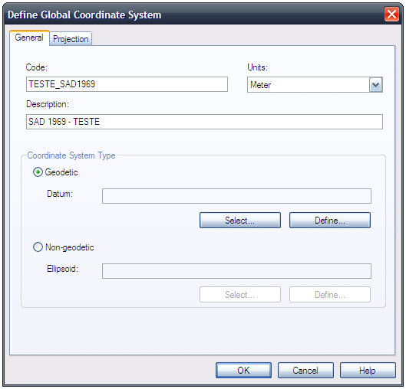406x389 pixels.
Task: Click Select button under Datum
Action: pyautogui.click(x=240, y=221)
